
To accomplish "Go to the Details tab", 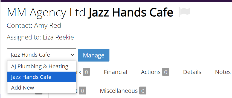I will [x=192, y=72].
